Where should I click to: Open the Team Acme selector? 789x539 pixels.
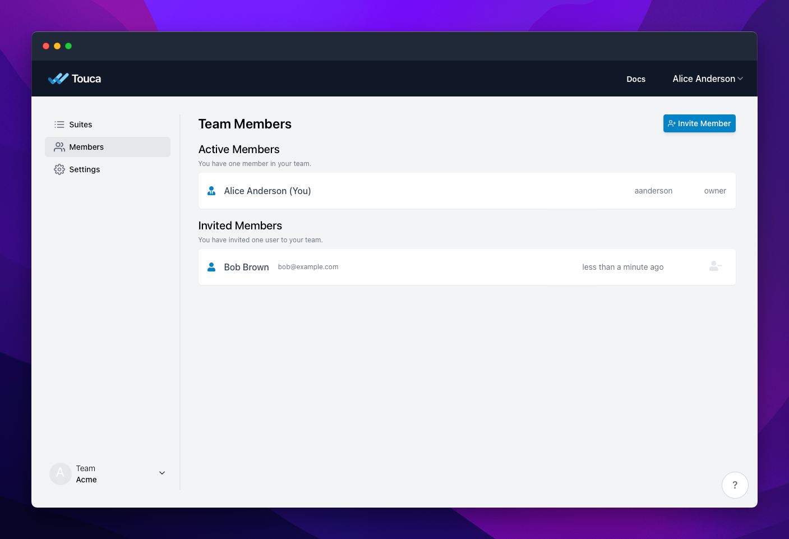108,474
